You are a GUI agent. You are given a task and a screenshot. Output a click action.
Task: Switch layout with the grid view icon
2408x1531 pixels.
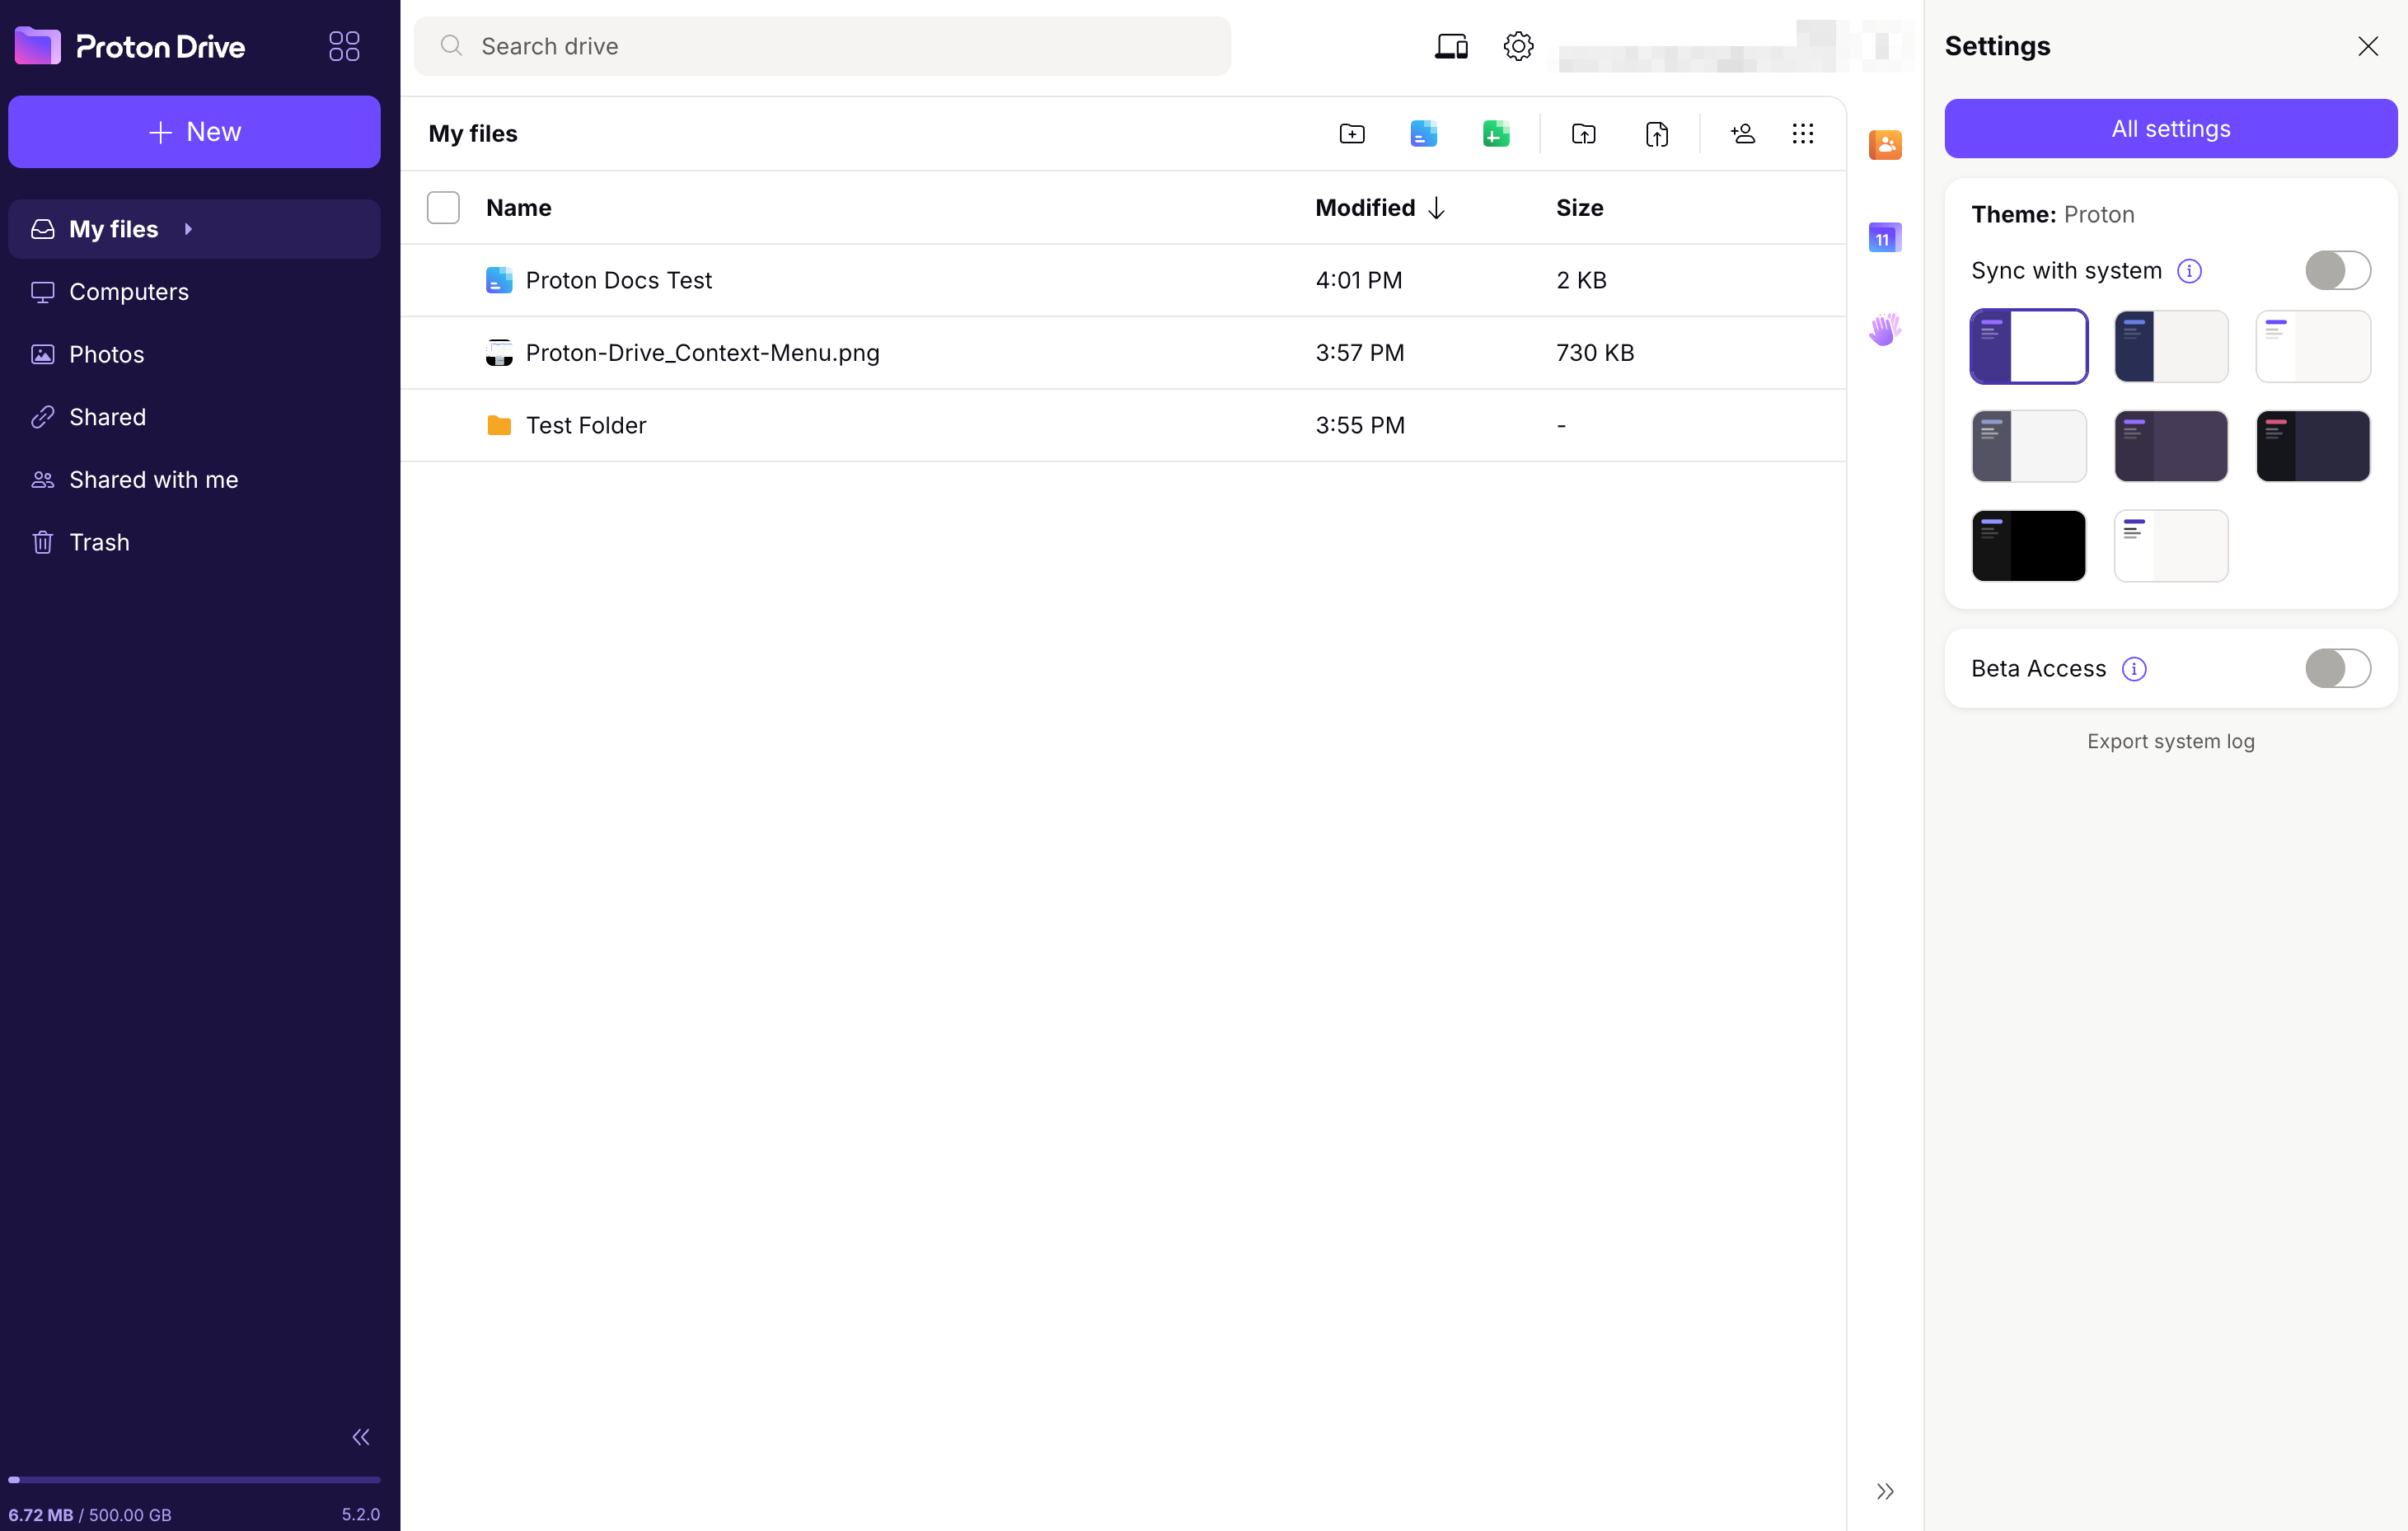point(1802,134)
